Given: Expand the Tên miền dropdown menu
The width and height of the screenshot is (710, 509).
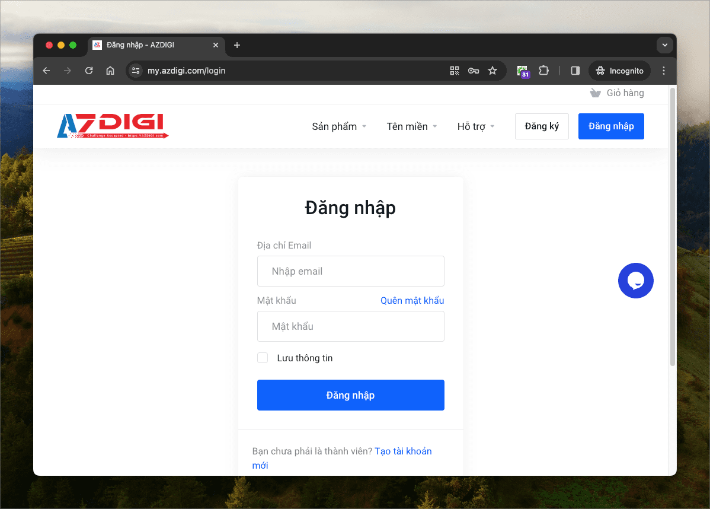Looking at the screenshot, I should 412,126.
